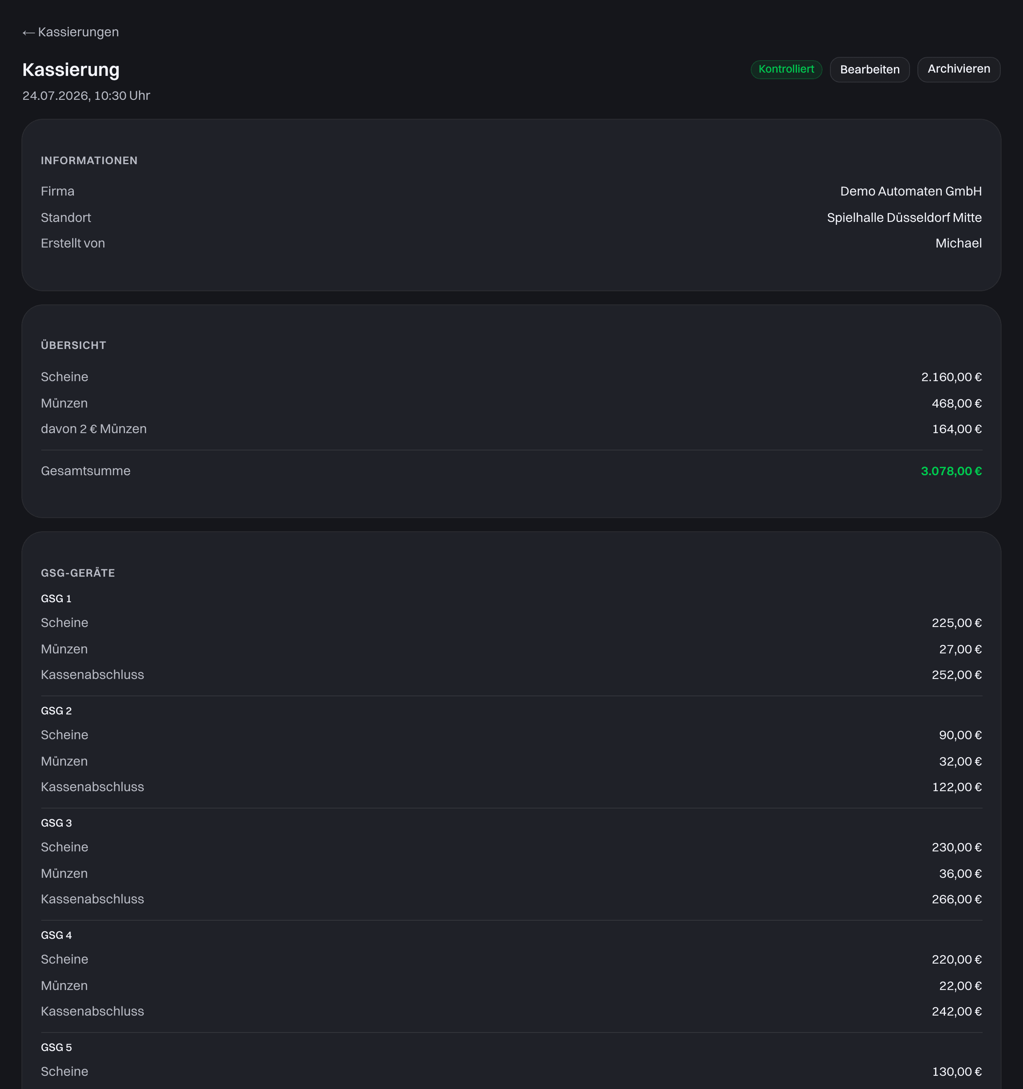
Task: Select GSG 1 Kassenabschluss 252,00 €
Action: click(957, 675)
